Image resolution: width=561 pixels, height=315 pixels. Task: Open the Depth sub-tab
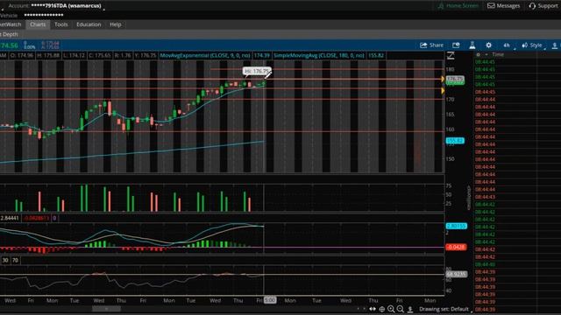pyautogui.click(x=10, y=34)
